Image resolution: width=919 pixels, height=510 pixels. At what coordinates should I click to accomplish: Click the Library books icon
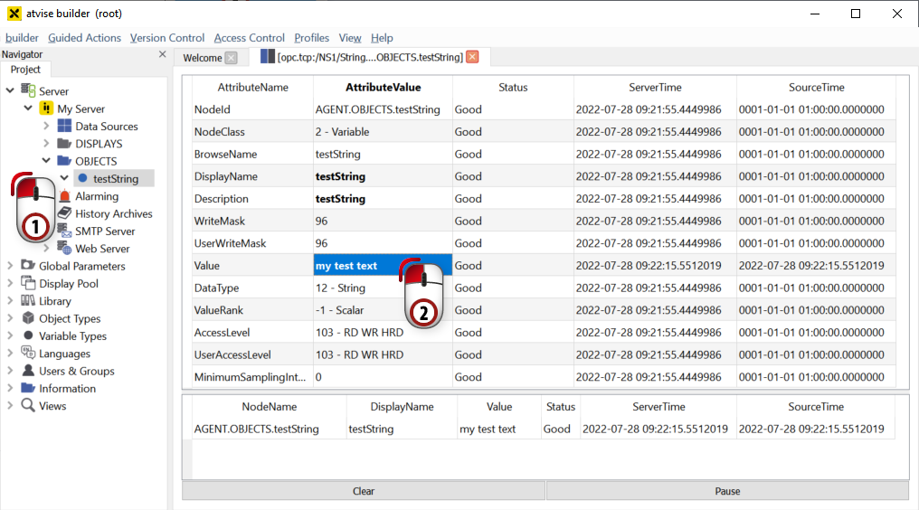coord(28,301)
